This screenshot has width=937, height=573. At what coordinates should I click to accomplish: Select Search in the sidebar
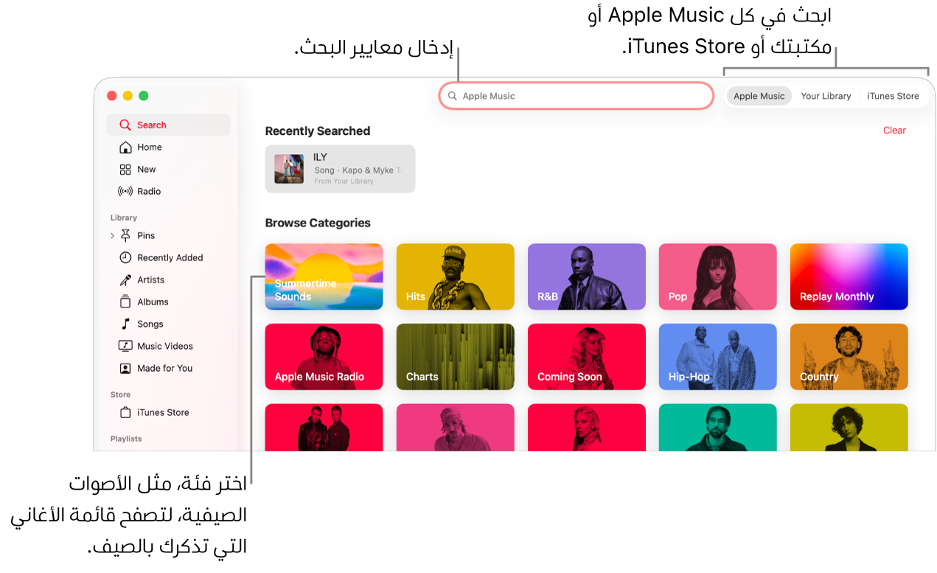[x=151, y=125]
